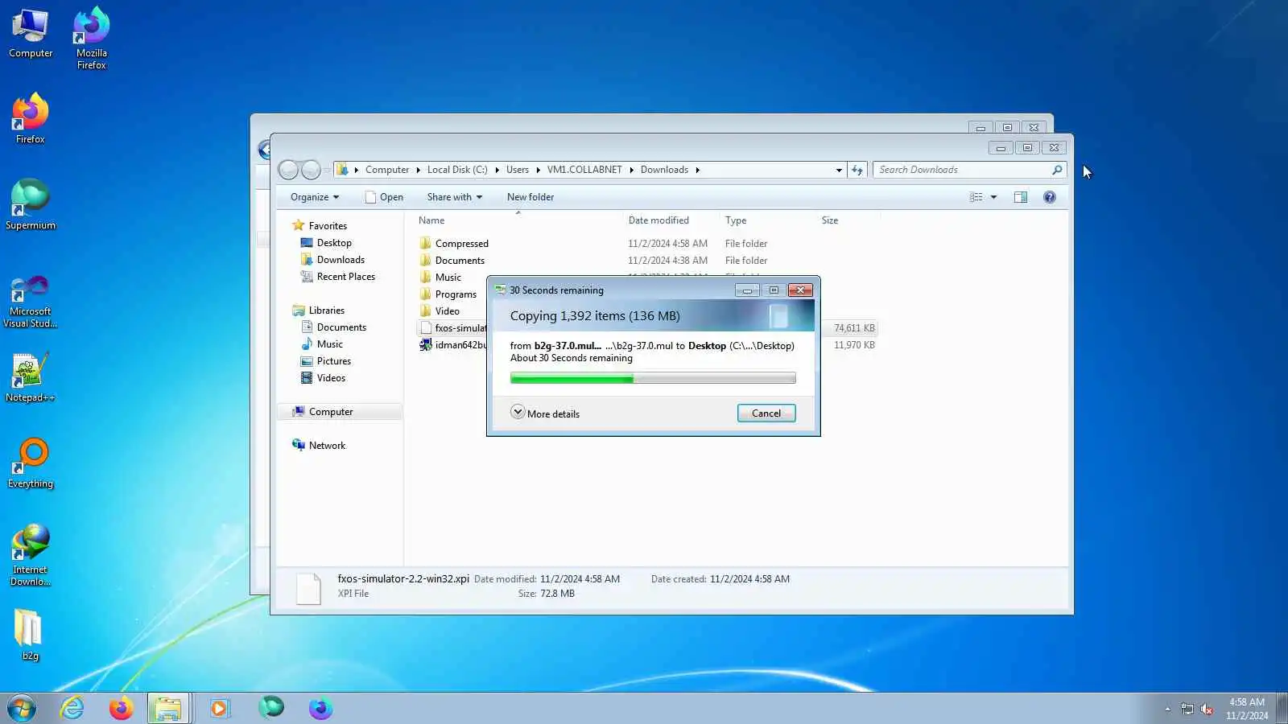Select Internet Download Manager desktop shortcut
The height and width of the screenshot is (724, 1288).
[x=31, y=555]
